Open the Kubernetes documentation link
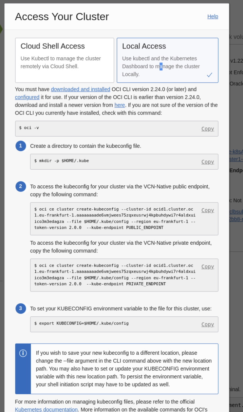 [x=47, y=409]
